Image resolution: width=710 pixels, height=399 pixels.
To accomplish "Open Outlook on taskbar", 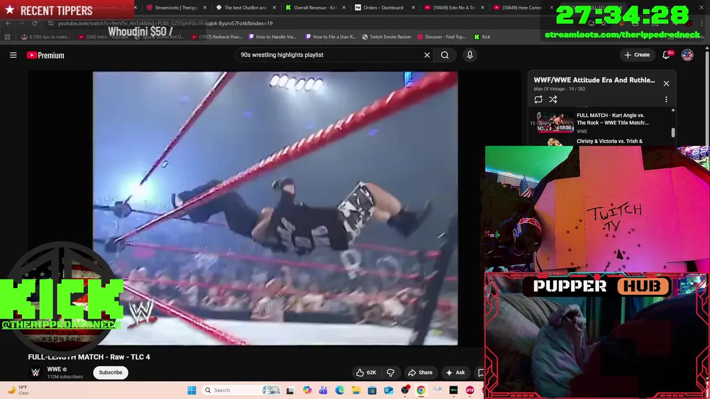I will (388, 390).
